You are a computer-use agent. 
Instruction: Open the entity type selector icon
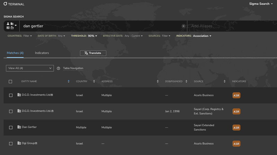pyautogui.click(x=11, y=26)
